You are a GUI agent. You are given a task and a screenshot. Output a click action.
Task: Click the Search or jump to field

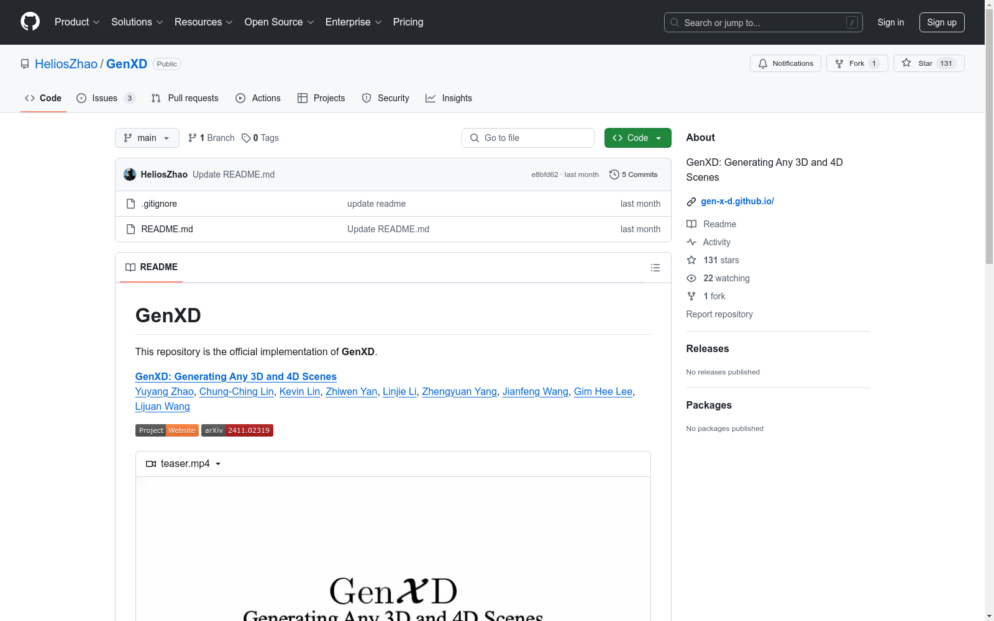point(764,22)
